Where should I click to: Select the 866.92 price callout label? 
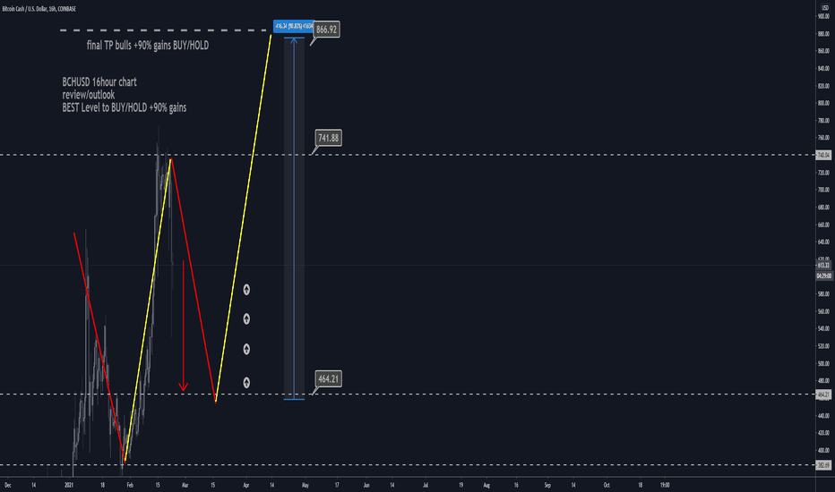coord(326,30)
